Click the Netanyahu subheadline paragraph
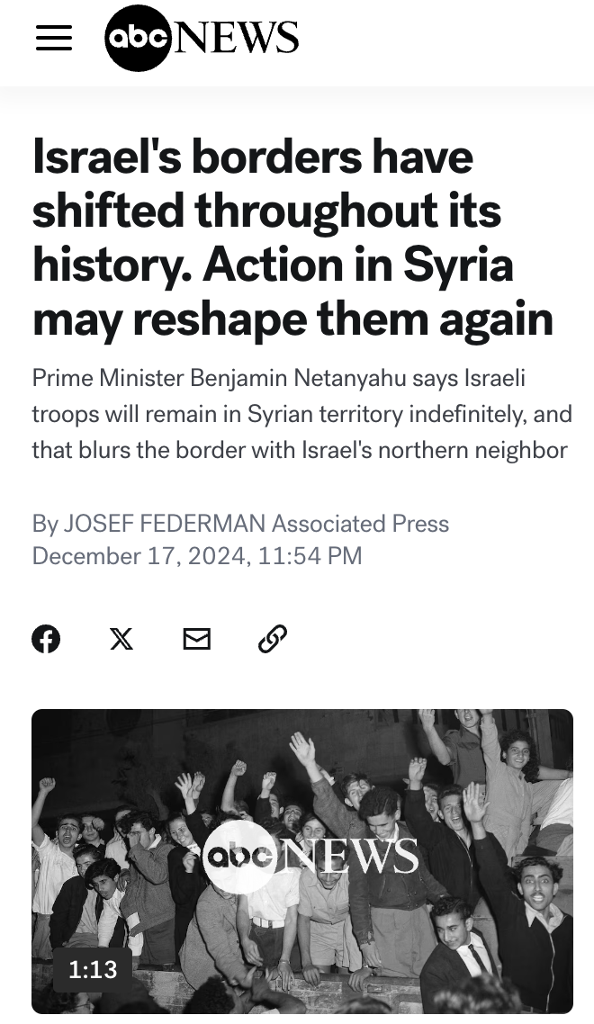 coord(300,414)
